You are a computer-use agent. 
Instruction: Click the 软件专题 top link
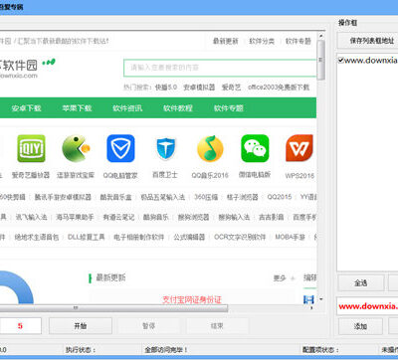click(x=298, y=41)
